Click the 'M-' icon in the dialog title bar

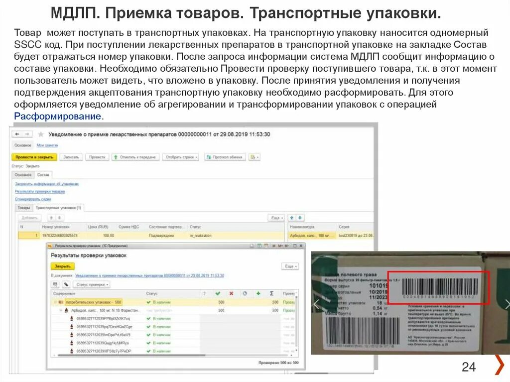coord(287,246)
